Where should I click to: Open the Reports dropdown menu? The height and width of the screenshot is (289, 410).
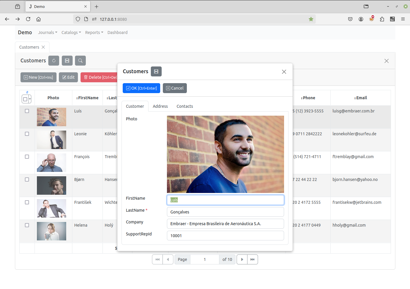pos(94,33)
